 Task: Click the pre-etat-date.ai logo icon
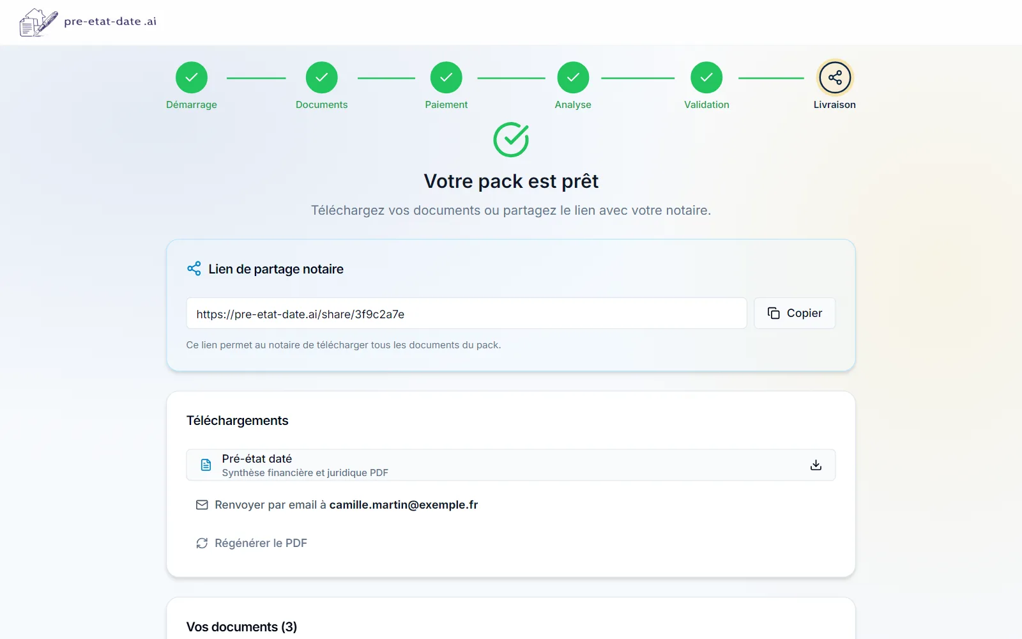(x=38, y=22)
